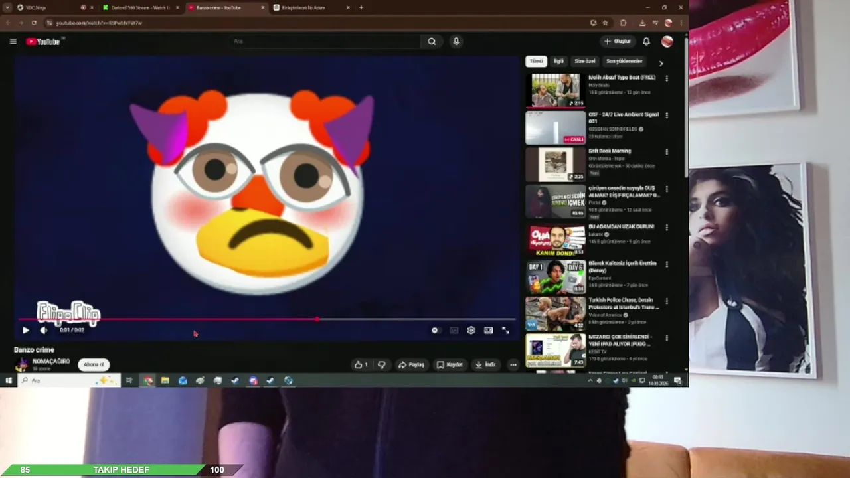Viewport: 850px width, 478px height.
Task: Open the 24/7 Live Ambient Signal thumbnail
Action: (x=555, y=127)
